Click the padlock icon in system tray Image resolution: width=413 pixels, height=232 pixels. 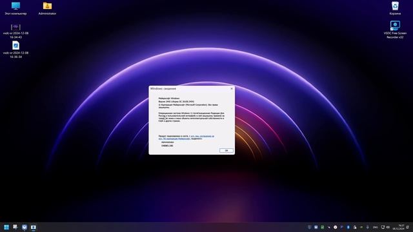pos(355,227)
